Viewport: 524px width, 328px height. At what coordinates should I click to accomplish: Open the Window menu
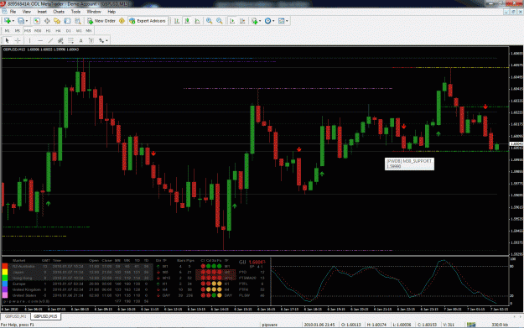point(94,12)
